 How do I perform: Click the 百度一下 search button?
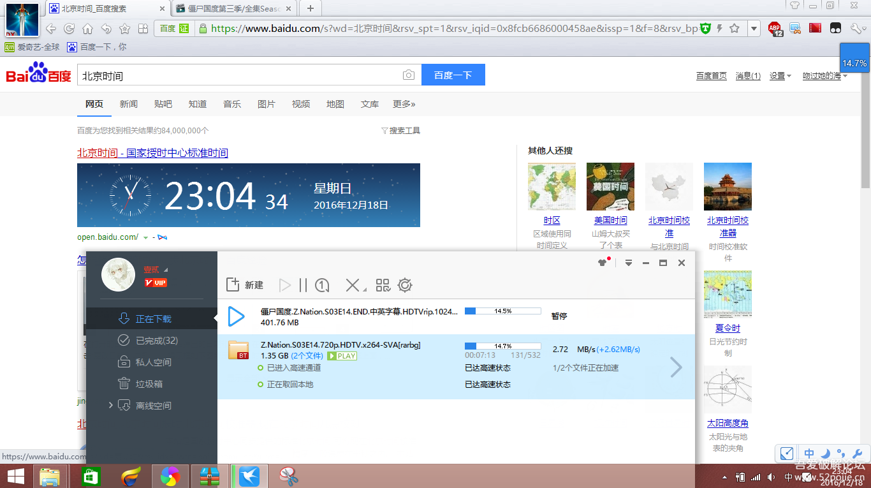tap(453, 75)
